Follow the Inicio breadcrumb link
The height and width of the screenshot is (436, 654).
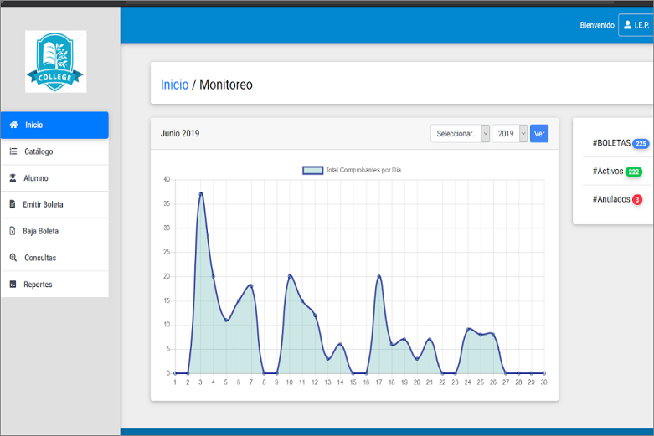174,85
